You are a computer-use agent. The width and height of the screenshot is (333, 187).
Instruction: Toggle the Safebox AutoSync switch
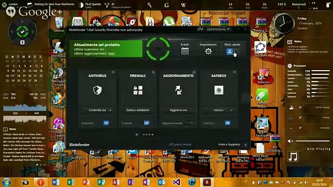229,123
